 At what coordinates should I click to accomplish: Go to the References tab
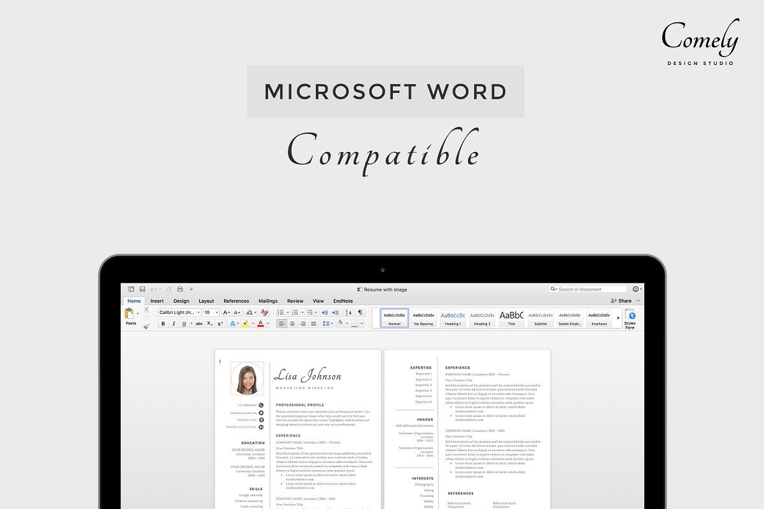point(236,301)
